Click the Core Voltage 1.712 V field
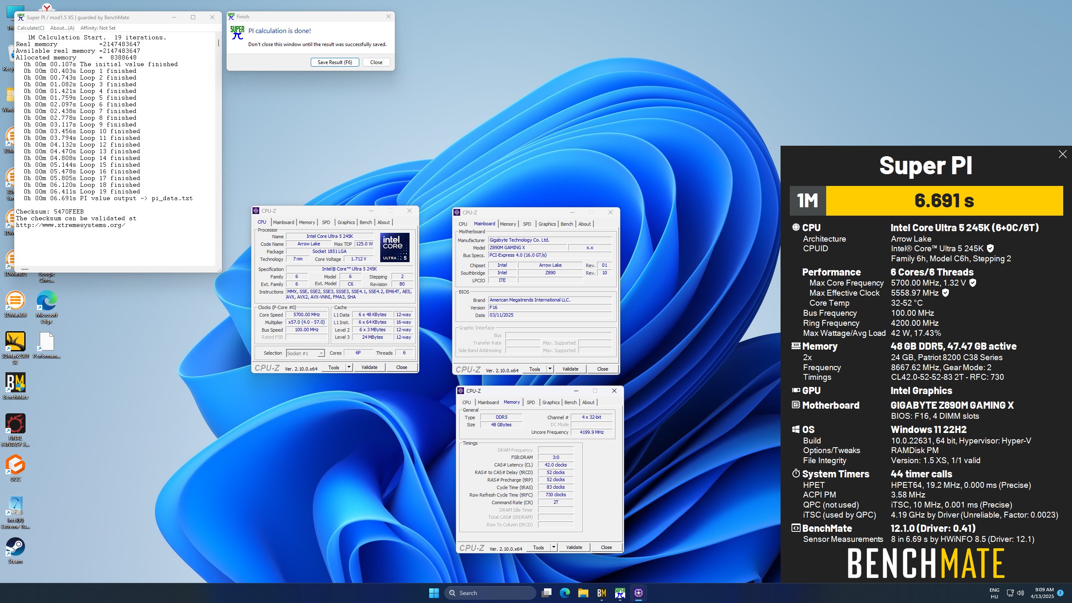Screen dimensions: 1072x603 tap(358, 259)
